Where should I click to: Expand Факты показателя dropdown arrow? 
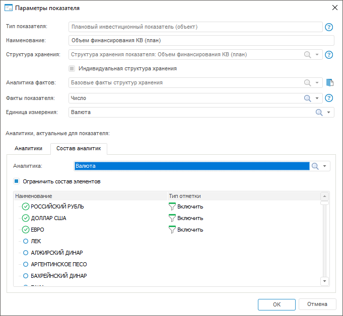click(317, 98)
